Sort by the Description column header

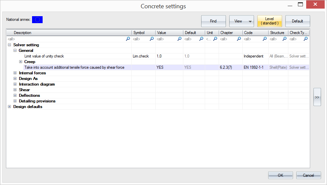tap(69, 33)
